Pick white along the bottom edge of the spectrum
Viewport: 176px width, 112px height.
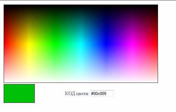81,82
